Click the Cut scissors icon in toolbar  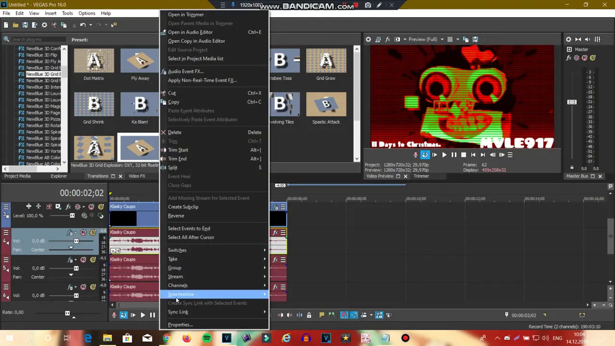coord(54,25)
